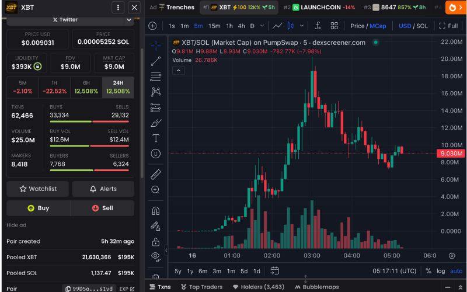Screen dimensions: 467x292
Task: Select the brush drawing tool
Action: (x=156, y=123)
